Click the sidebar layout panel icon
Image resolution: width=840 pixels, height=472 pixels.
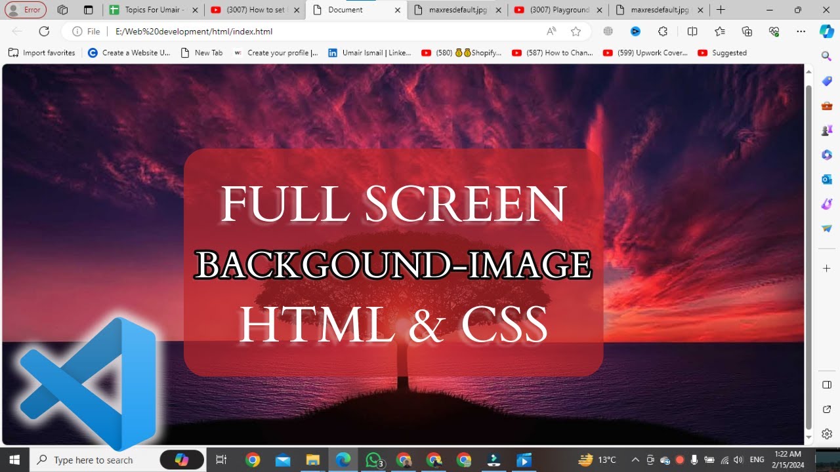[x=827, y=385]
